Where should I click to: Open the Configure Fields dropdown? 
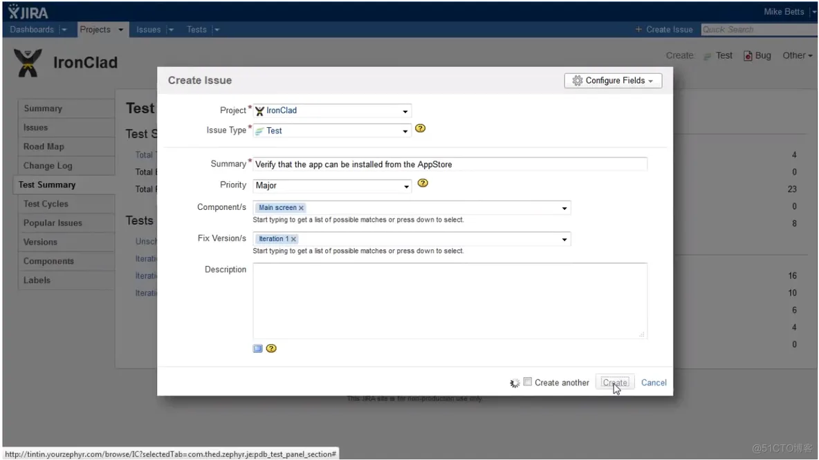613,80
